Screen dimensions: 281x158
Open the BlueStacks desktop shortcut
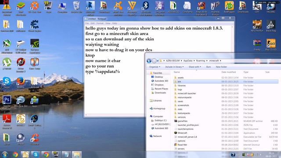click(21, 7)
